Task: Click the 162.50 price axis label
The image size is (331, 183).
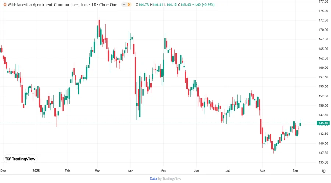Action: (x=323, y=58)
